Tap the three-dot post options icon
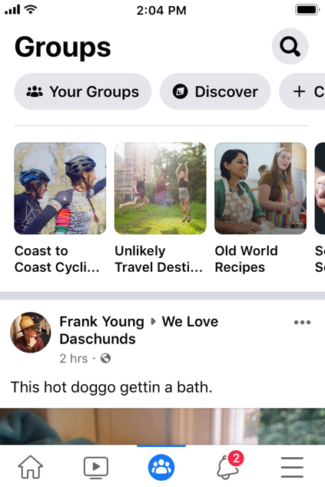This screenshot has height=487, width=325. coord(302,323)
